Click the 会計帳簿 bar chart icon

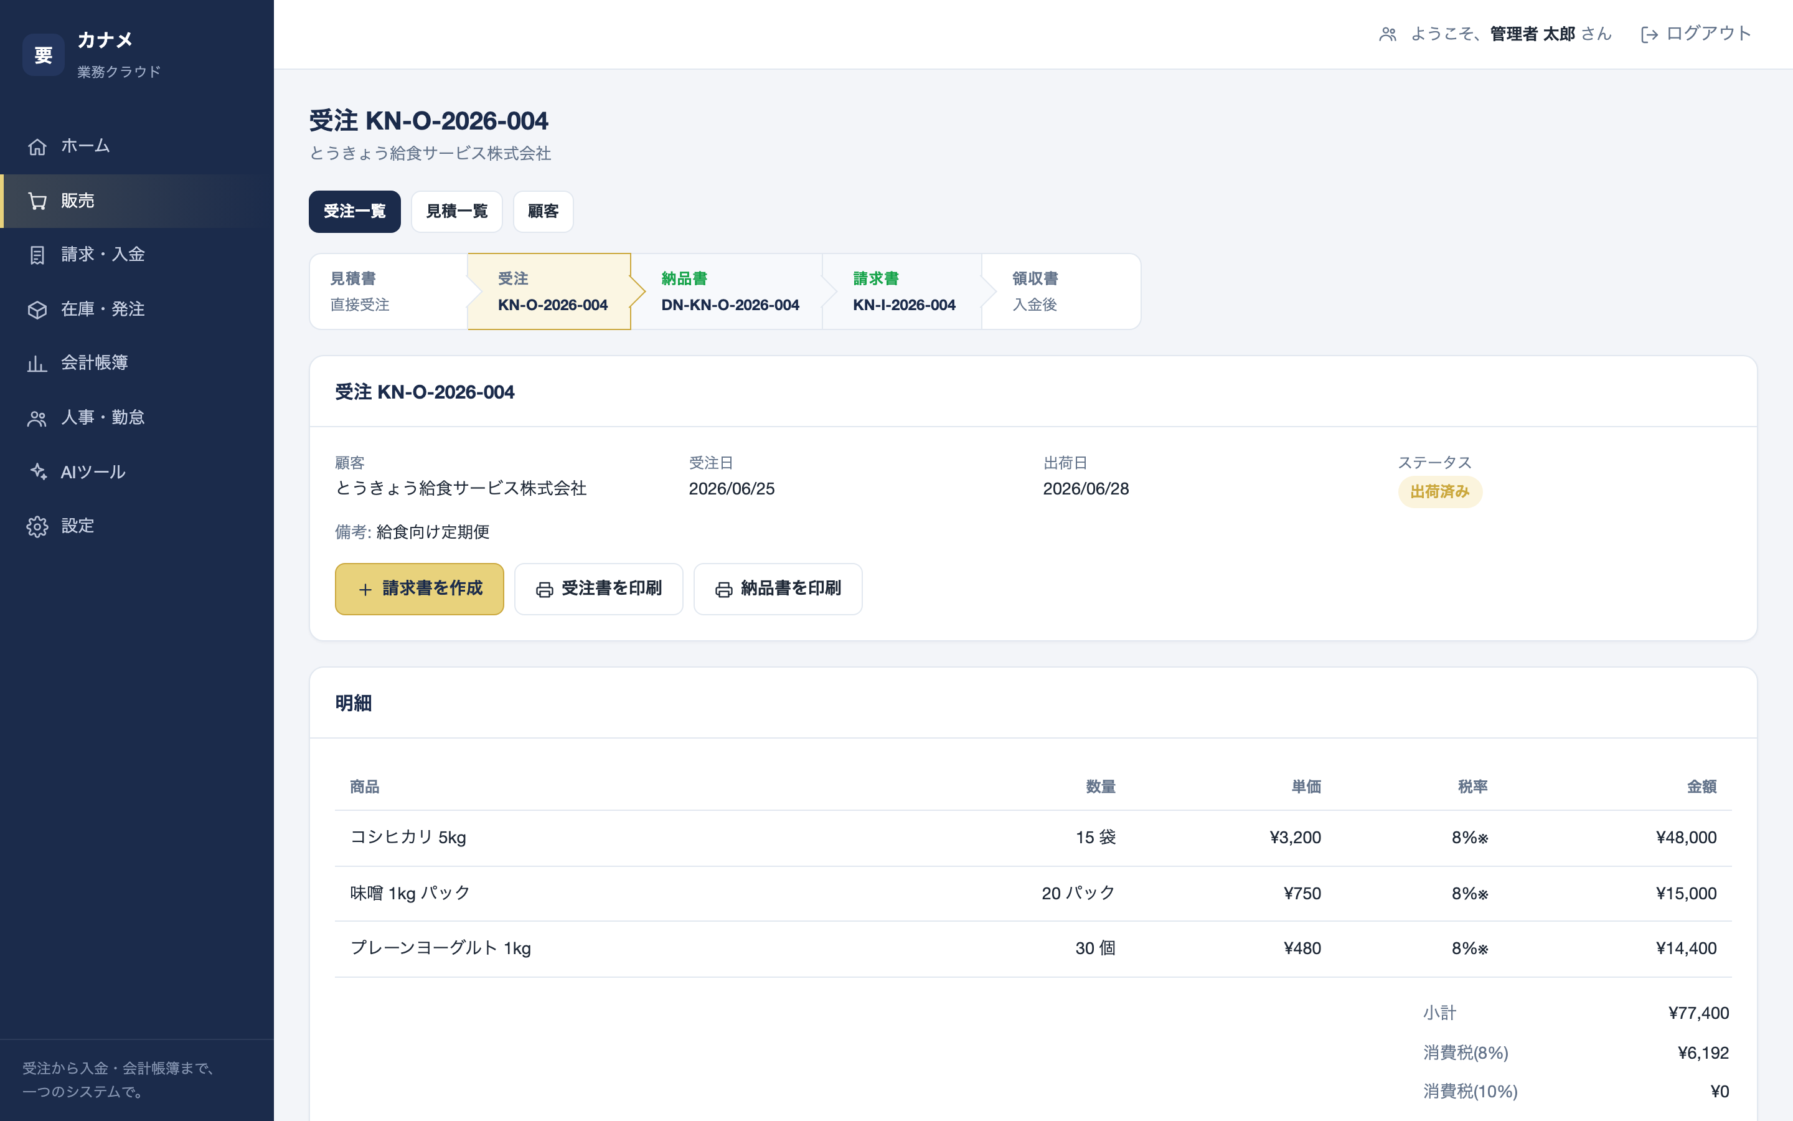tap(37, 363)
